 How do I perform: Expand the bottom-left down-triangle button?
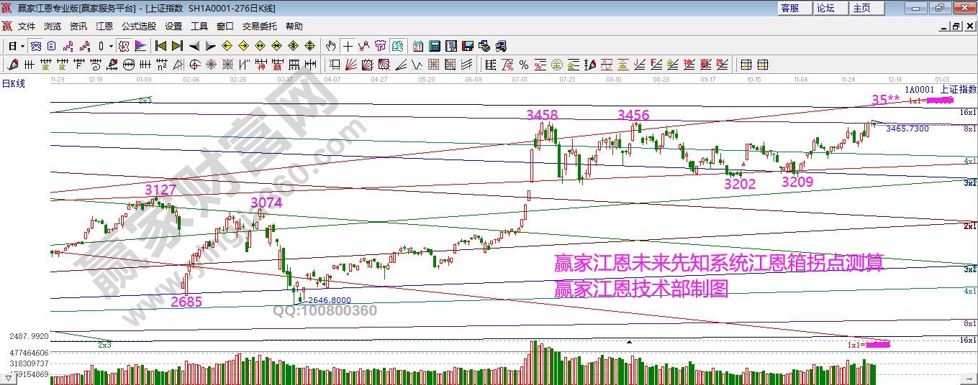pyautogui.click(x=7, y=376)
